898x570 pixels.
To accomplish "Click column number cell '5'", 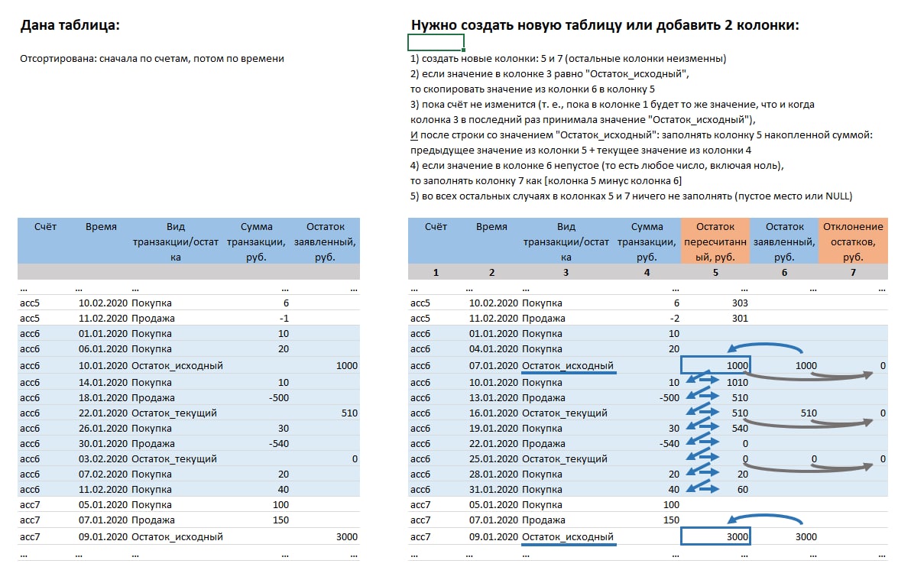I will (715, 273).
